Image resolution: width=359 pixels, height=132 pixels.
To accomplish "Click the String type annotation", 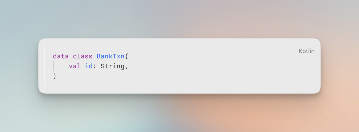I will 112,66.
